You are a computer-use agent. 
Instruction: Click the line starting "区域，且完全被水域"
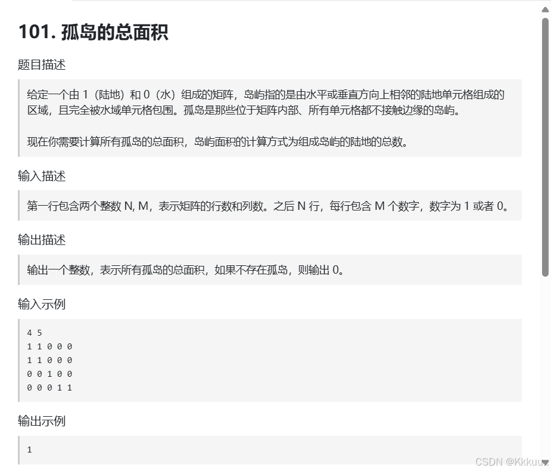pyautogui.click(x=244, y=110)
